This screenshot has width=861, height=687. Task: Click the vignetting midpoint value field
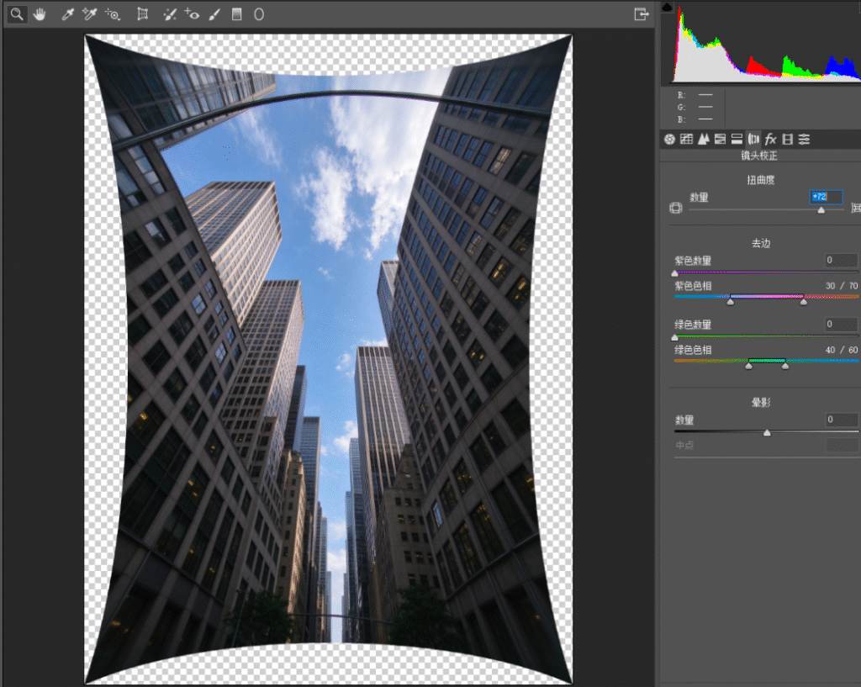point(841,446)
